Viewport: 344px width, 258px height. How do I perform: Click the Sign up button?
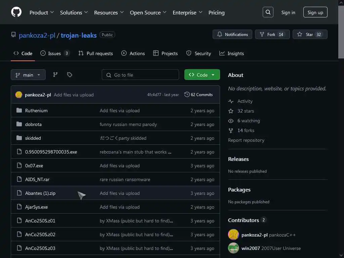click(315, 12)
